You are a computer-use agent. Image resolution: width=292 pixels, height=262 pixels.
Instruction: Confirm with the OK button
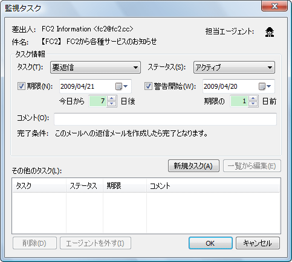pos(210,243)
